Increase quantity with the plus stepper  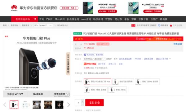[82, 101]
